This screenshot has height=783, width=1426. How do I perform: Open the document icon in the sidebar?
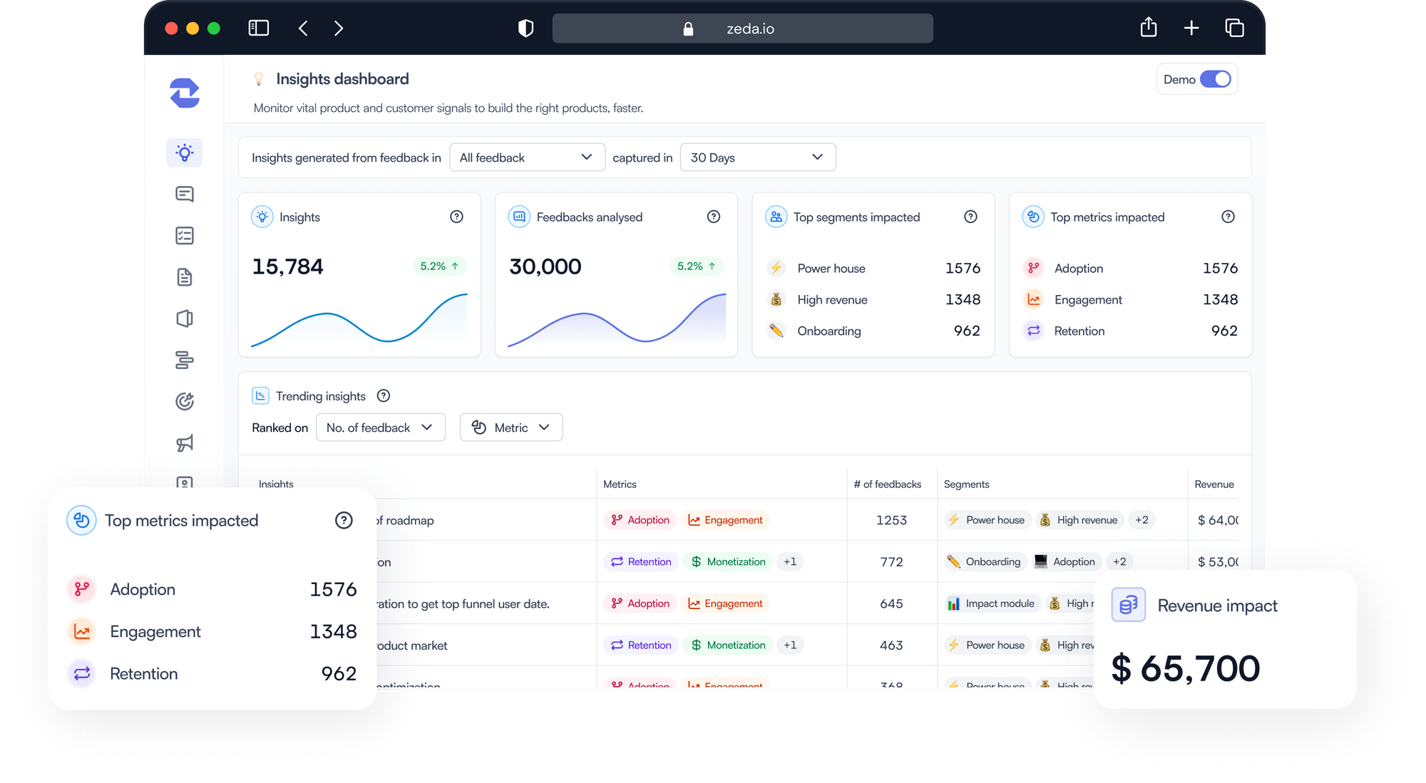point(185,277)
